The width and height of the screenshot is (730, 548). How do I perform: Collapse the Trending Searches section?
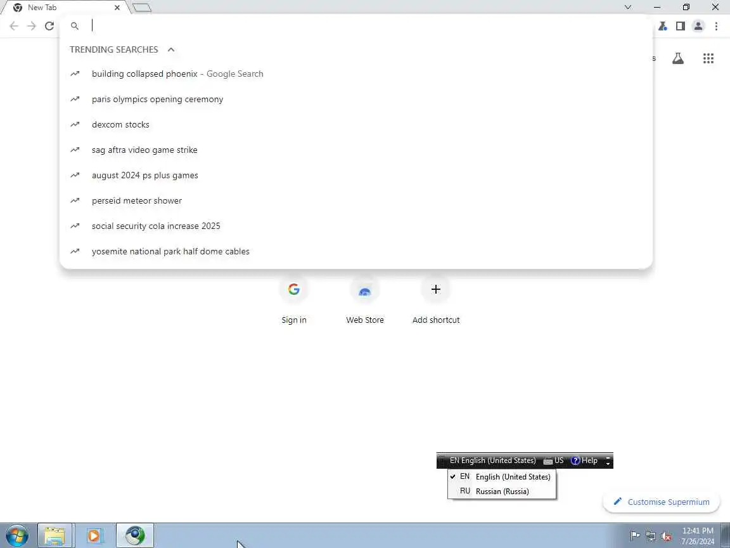pyautogui.click(x=171, y=49)
